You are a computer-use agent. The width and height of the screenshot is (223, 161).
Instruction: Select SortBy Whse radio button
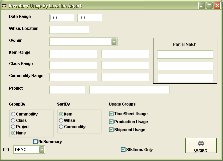(x=61, y=121)
